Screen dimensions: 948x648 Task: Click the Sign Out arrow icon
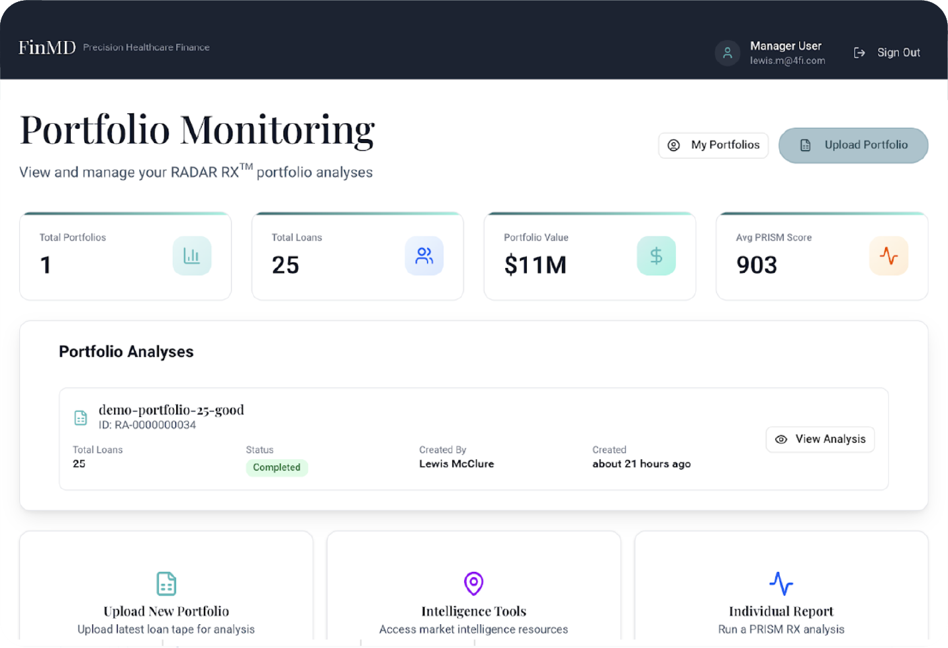(859, 53)
